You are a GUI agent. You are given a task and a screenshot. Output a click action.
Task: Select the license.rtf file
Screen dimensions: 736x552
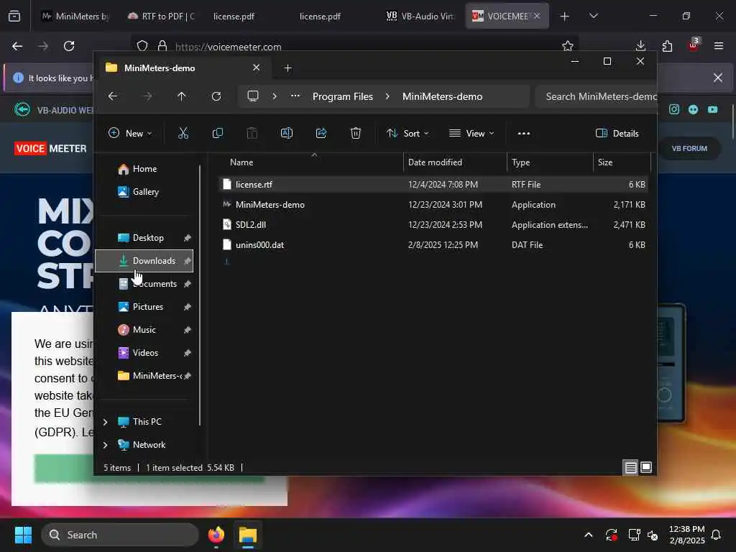[x=433, y=185]
